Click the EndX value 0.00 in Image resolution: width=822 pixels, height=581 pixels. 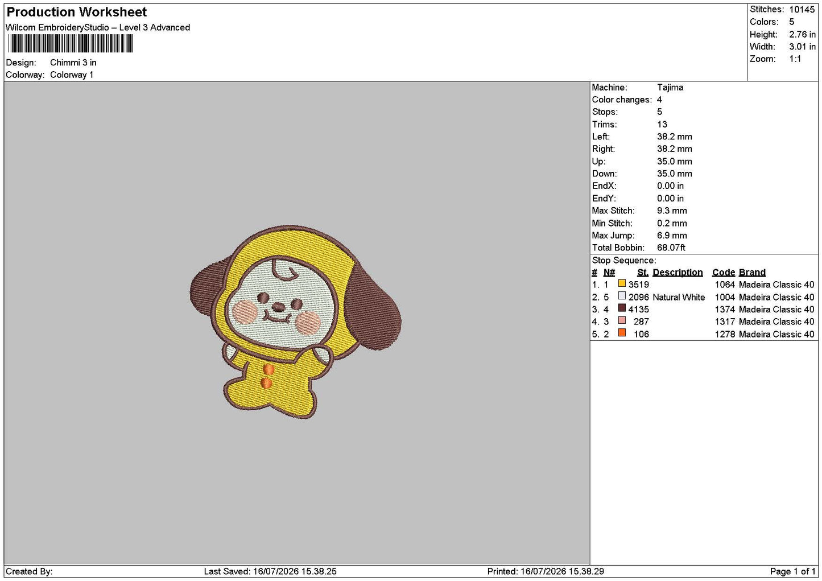coord(671,186)
